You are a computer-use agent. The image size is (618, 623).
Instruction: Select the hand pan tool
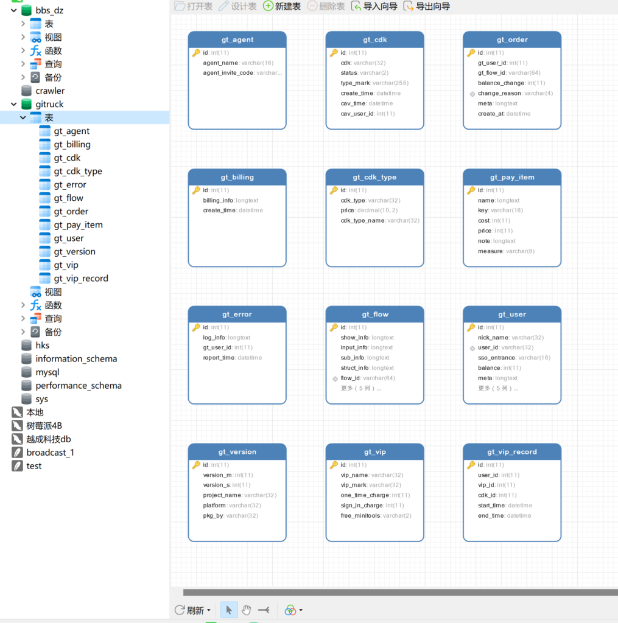coord(247,610)
